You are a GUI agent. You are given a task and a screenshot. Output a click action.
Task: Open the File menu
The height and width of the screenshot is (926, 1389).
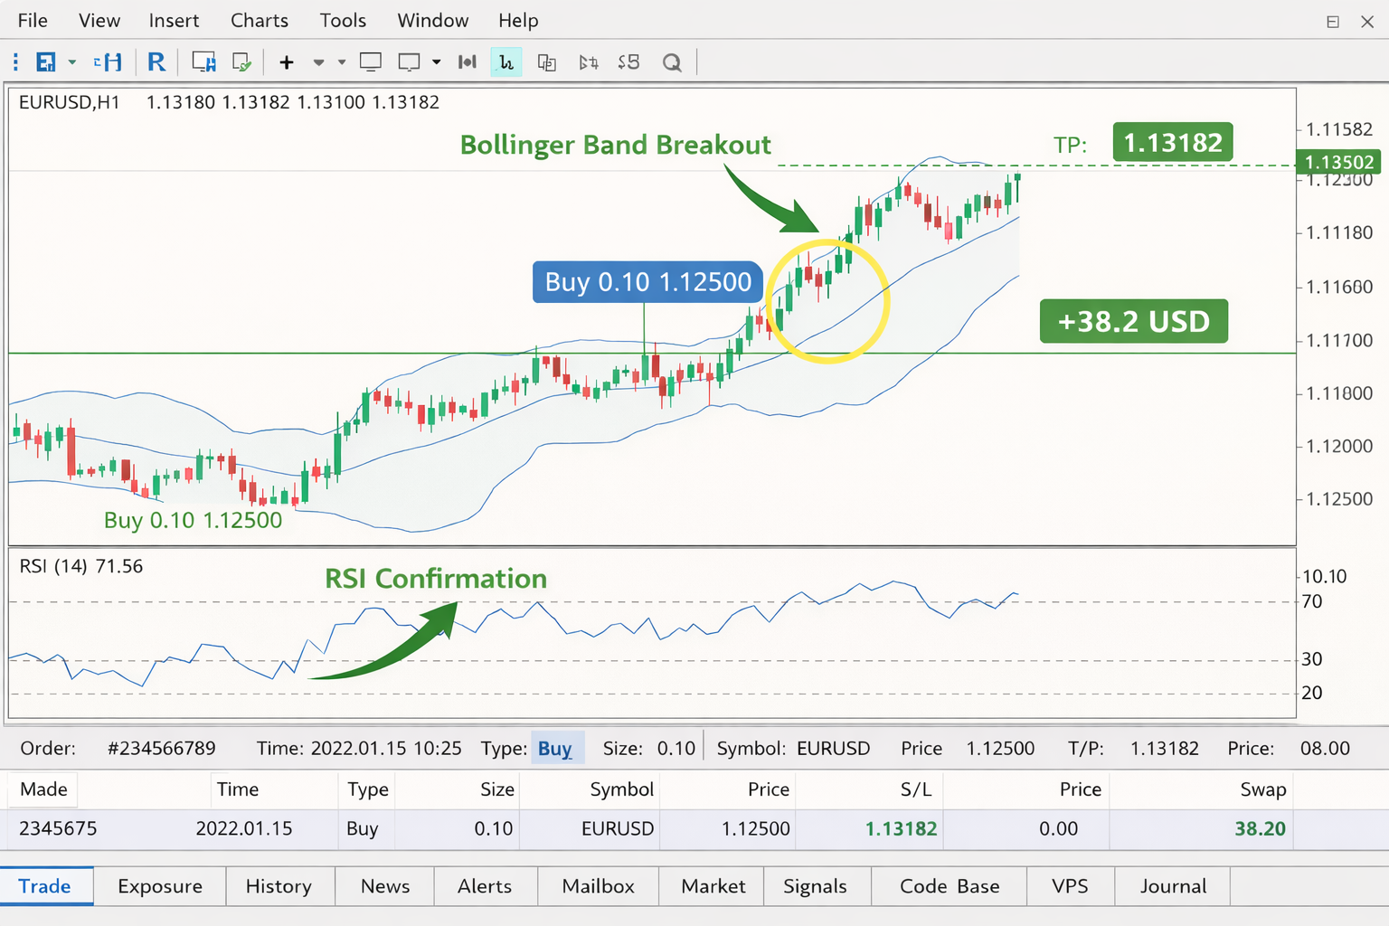point(33,20)
